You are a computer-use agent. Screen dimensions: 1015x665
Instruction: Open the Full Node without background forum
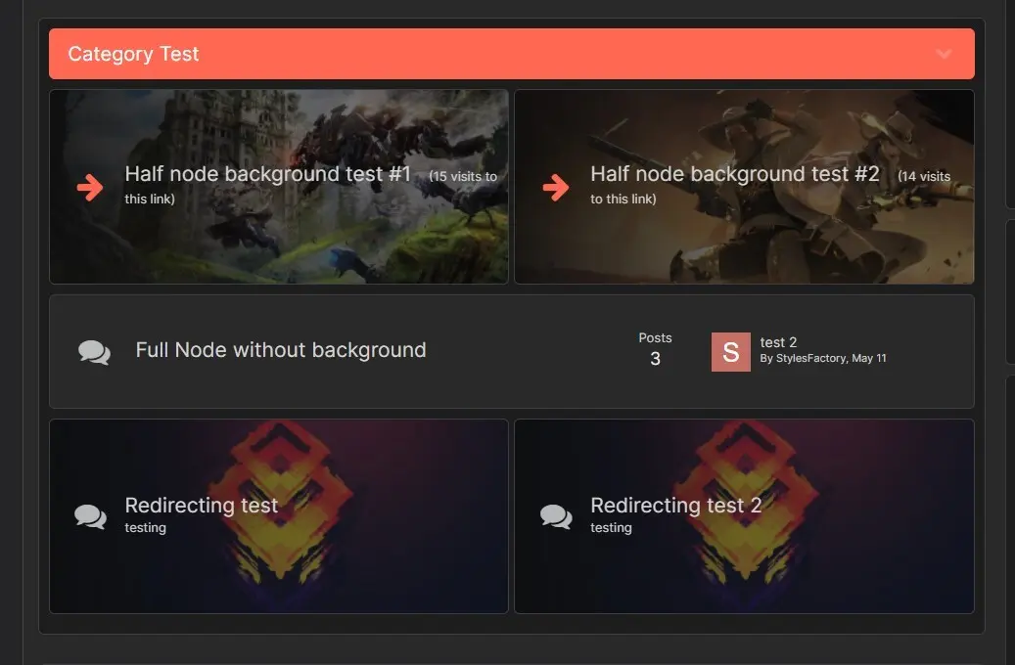tap(281, 350)
